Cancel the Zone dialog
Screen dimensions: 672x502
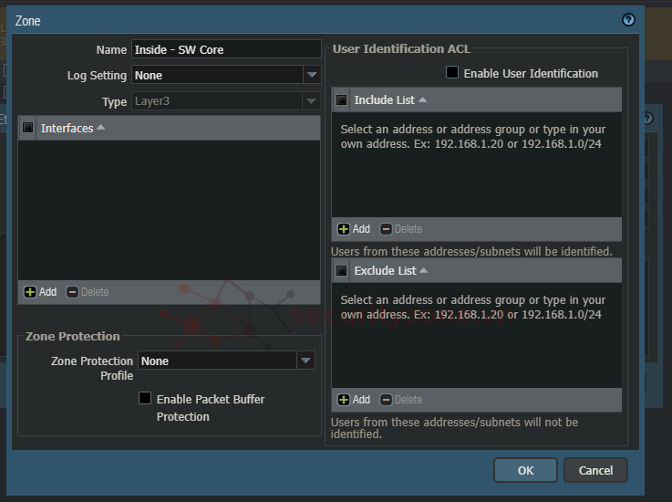click(595, 470)
